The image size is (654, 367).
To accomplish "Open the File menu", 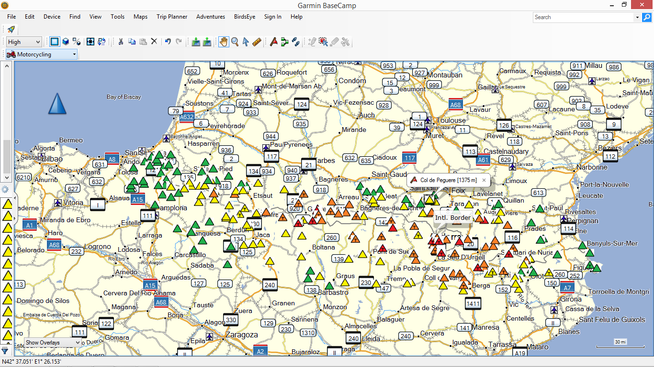I will coord(11,17).
